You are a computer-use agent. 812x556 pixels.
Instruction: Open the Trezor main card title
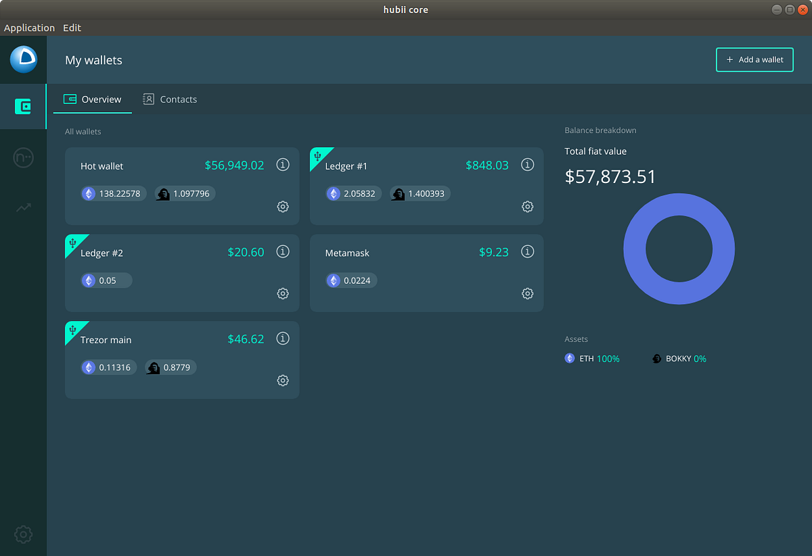tap(106, 340)
